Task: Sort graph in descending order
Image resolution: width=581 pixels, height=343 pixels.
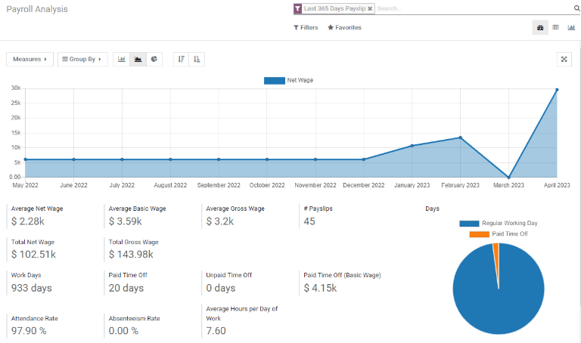Action: 181,59
